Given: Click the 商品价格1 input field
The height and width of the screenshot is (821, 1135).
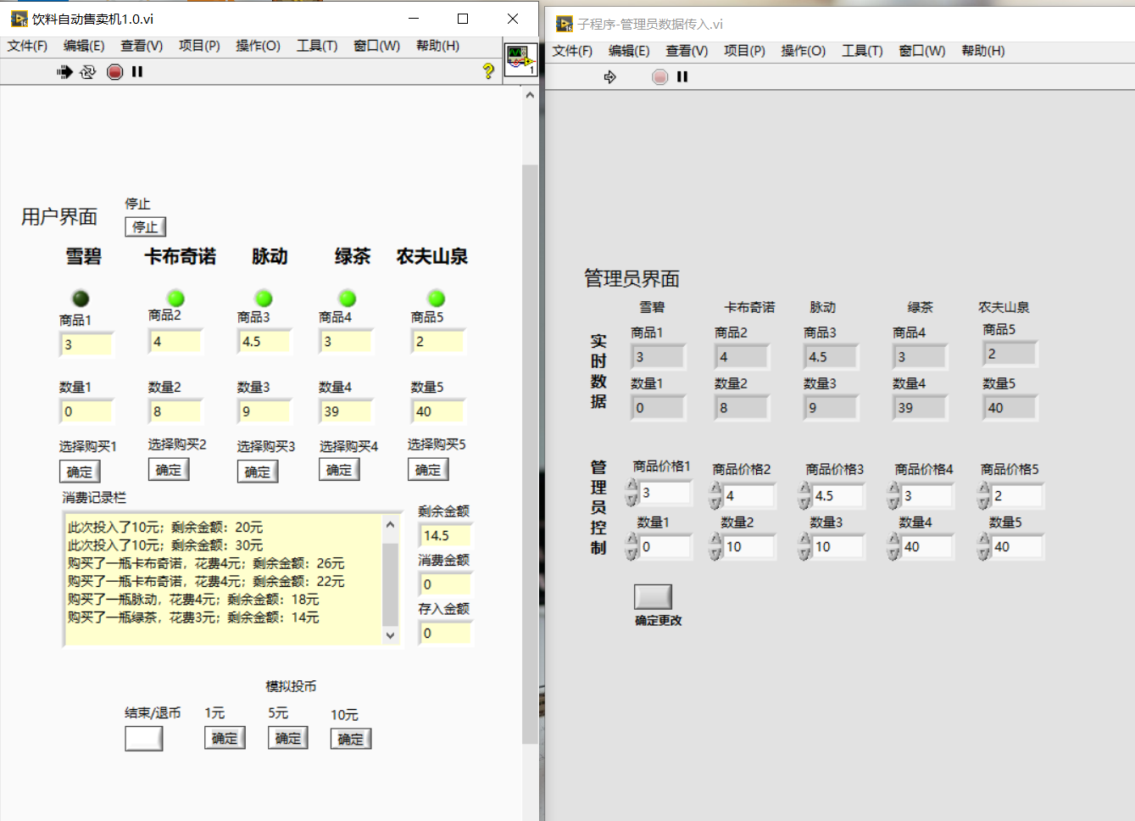Looking at the screenshot, I should point(665,493).
